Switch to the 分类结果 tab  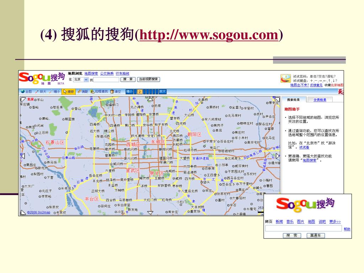click(x=320, y=100)
